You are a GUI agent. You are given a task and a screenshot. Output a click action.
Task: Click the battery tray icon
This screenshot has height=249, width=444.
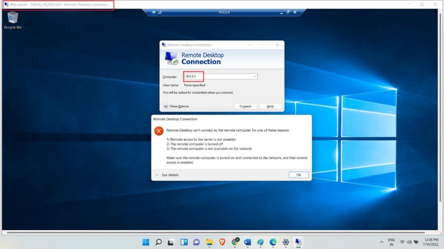416,242
